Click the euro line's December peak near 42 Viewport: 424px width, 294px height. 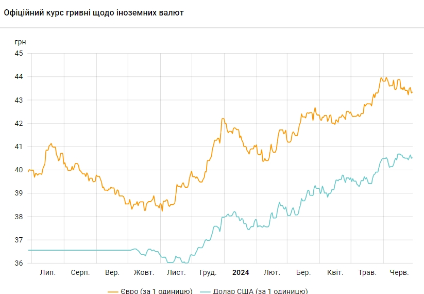point(223,119)
